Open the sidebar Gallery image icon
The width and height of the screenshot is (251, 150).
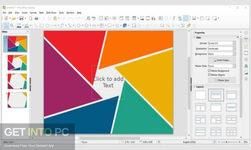246,72
